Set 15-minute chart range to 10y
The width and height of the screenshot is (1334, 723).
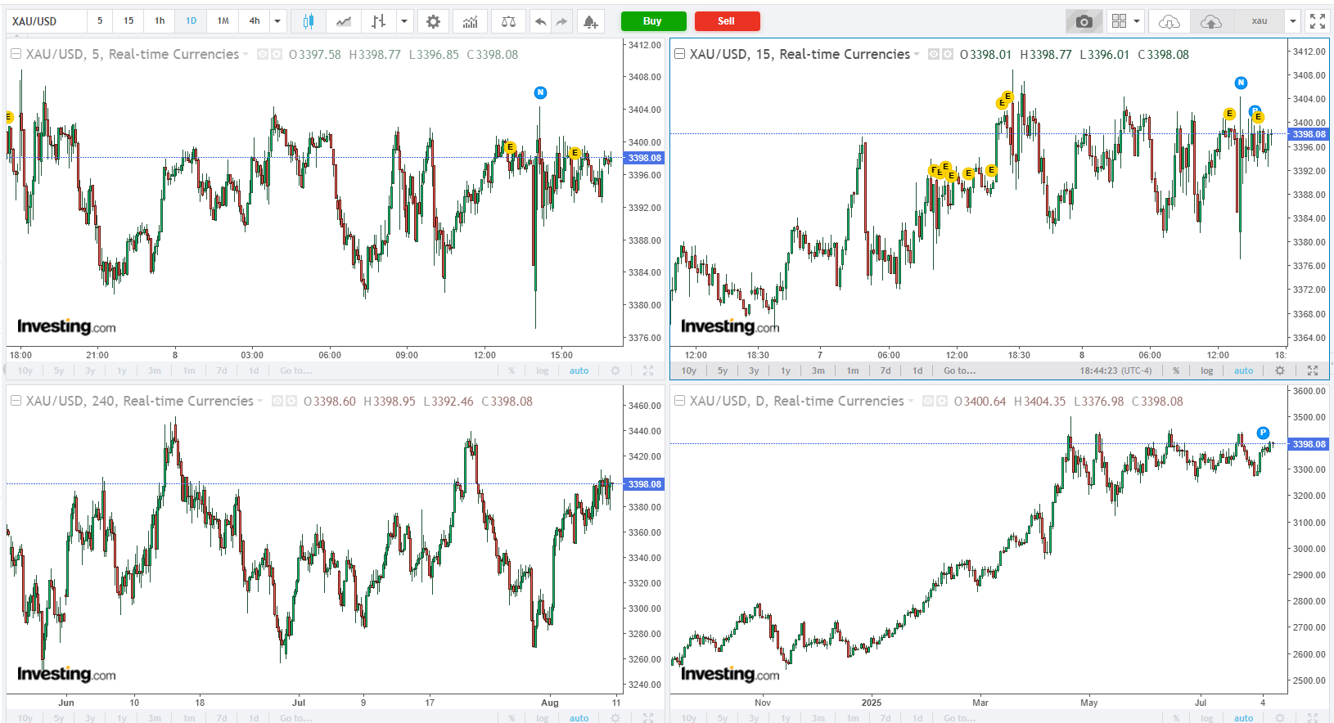coord(689,370)
